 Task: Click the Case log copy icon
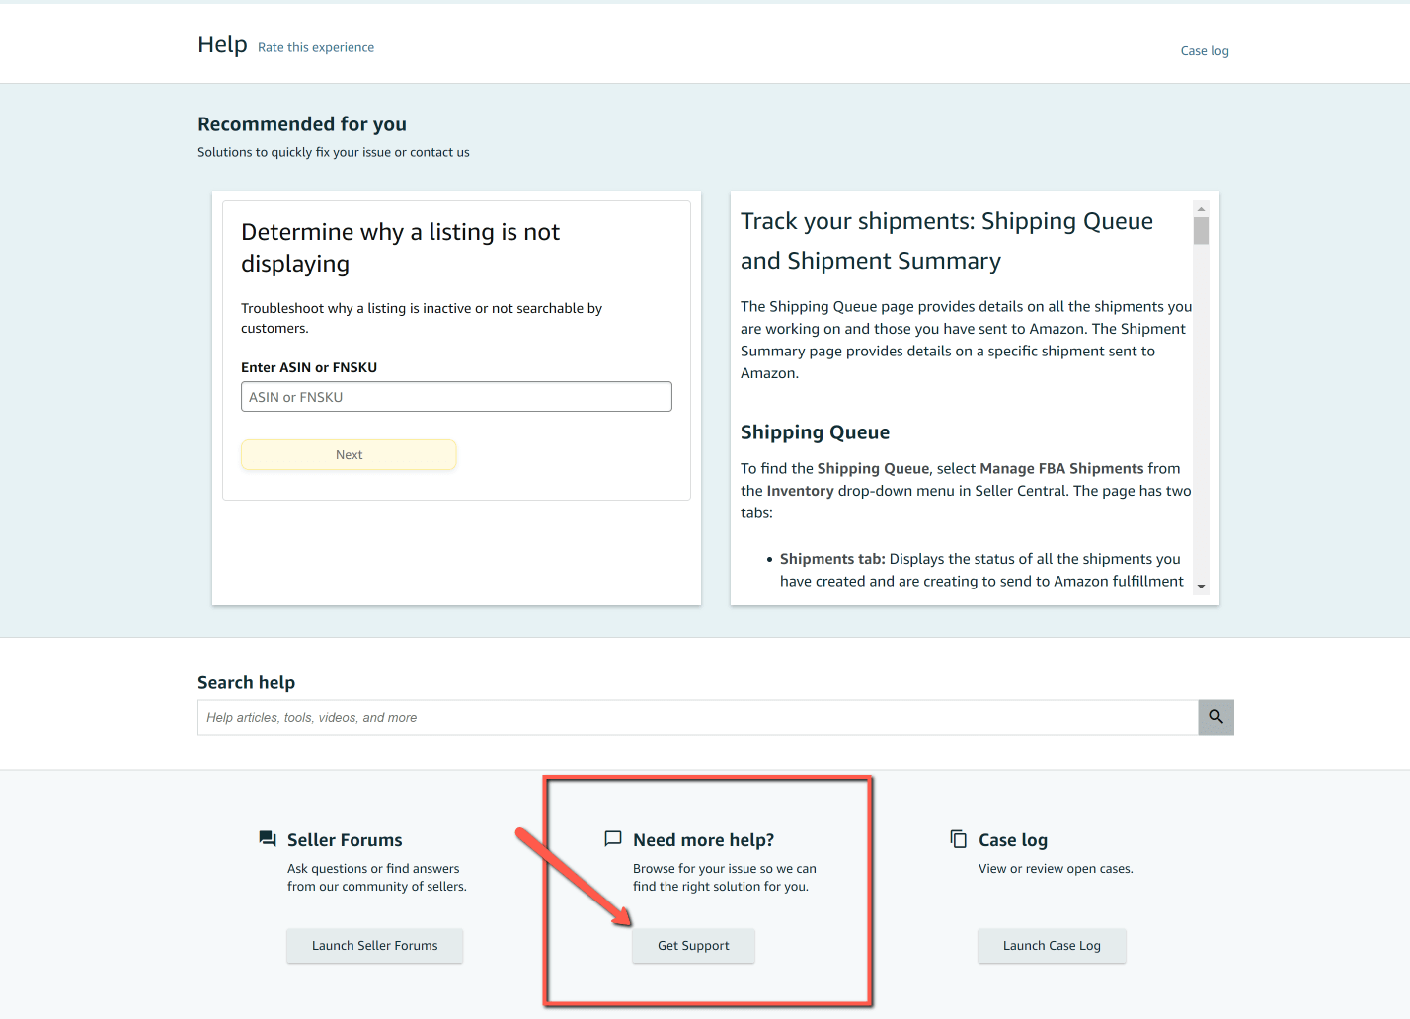[959, 838]
